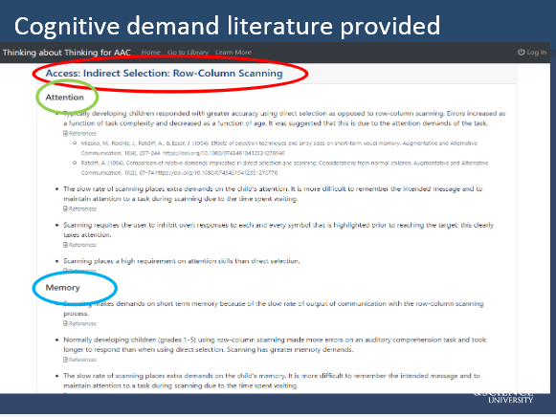Click the Log In power icon
The width and height of the screenshot is (556, 417).
tap(521, 52)
